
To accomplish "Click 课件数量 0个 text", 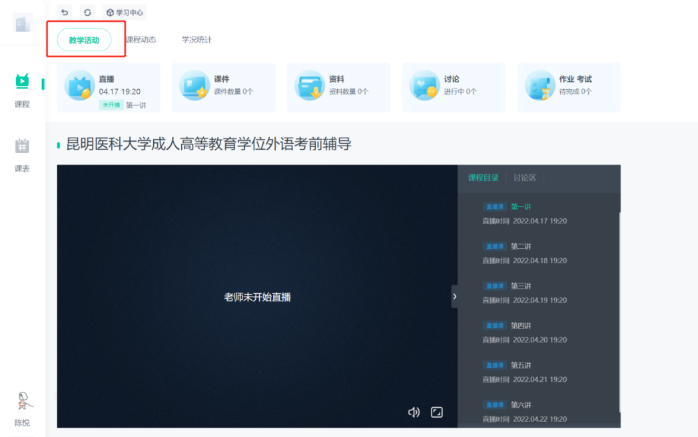I will [x=234, y=92].
